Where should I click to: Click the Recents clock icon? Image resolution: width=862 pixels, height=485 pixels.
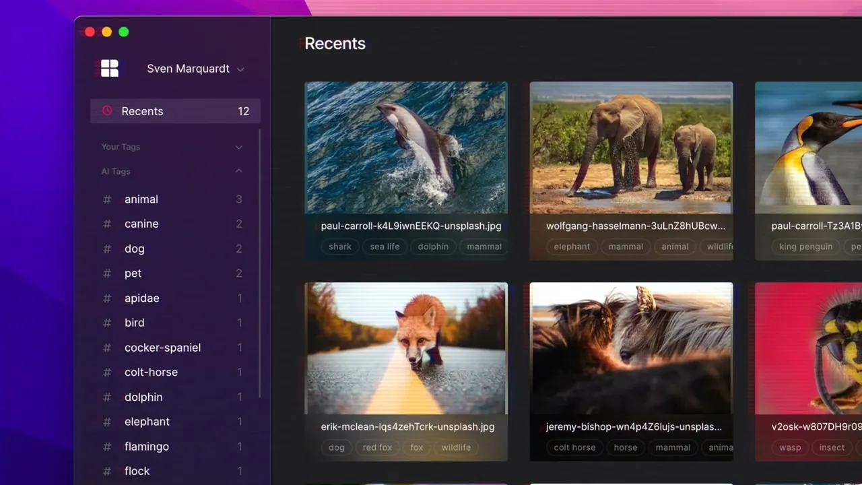pyautogui.click(x=106, y=110)
